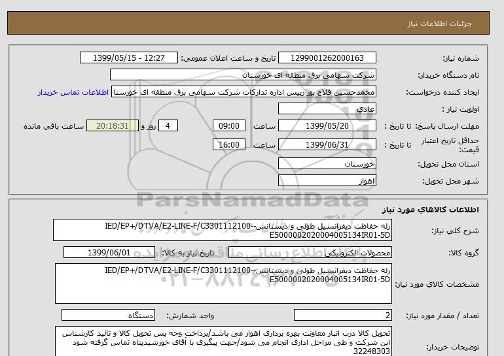
Task: Click the label شهر محل تحویل
Action: click(x=450, y=181)
